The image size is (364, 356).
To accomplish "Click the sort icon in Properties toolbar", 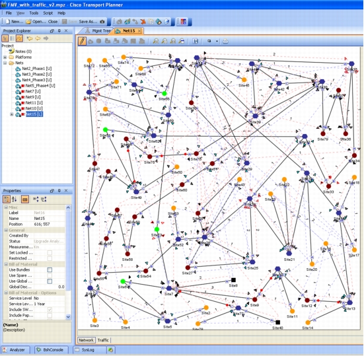I will click(x=14, y=199).
